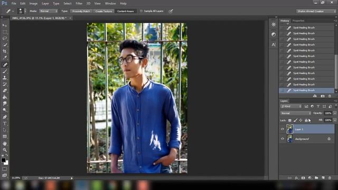Enable Sample All Layers checkbox

[x=141, y=11]
